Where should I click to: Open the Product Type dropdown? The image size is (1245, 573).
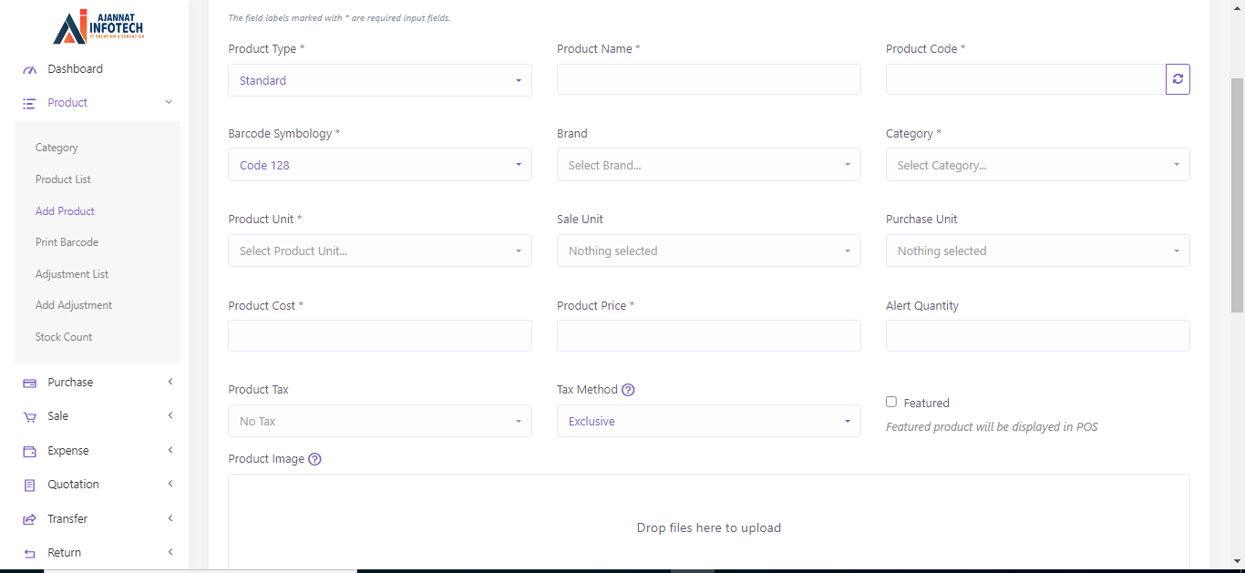click(379, 80)
